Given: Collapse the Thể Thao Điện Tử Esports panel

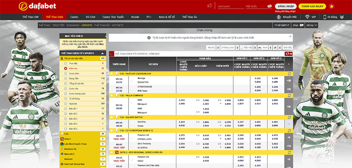Looking at the screenshot, I should [103, 53].
